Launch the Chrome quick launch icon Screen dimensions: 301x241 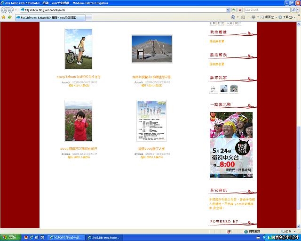(x=26, y=238)
